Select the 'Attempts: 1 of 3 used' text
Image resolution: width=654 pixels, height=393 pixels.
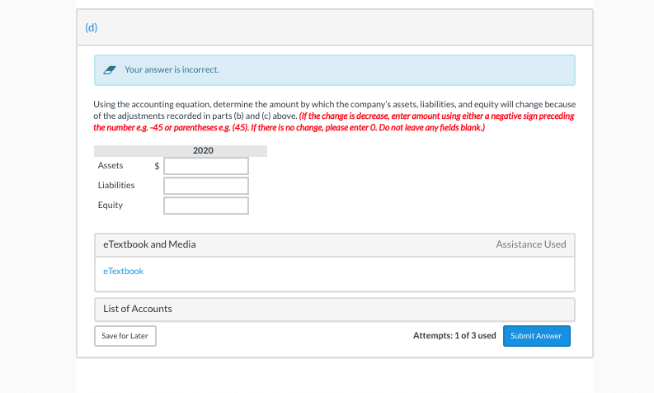pyautogui.click(x=454, y=335)
